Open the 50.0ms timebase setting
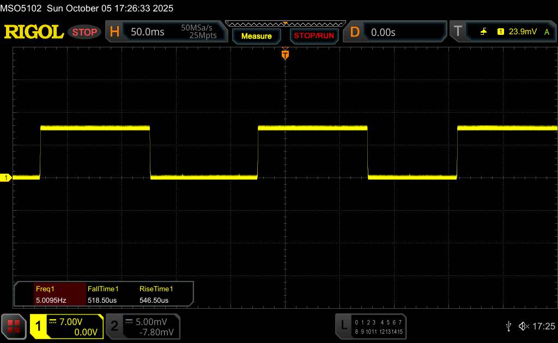558x343 pixels. point(148,32)
